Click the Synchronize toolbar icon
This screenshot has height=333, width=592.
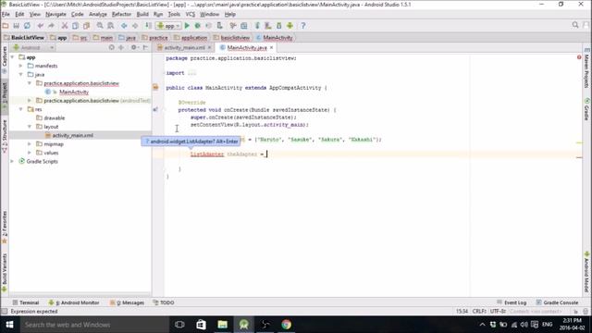27,26
